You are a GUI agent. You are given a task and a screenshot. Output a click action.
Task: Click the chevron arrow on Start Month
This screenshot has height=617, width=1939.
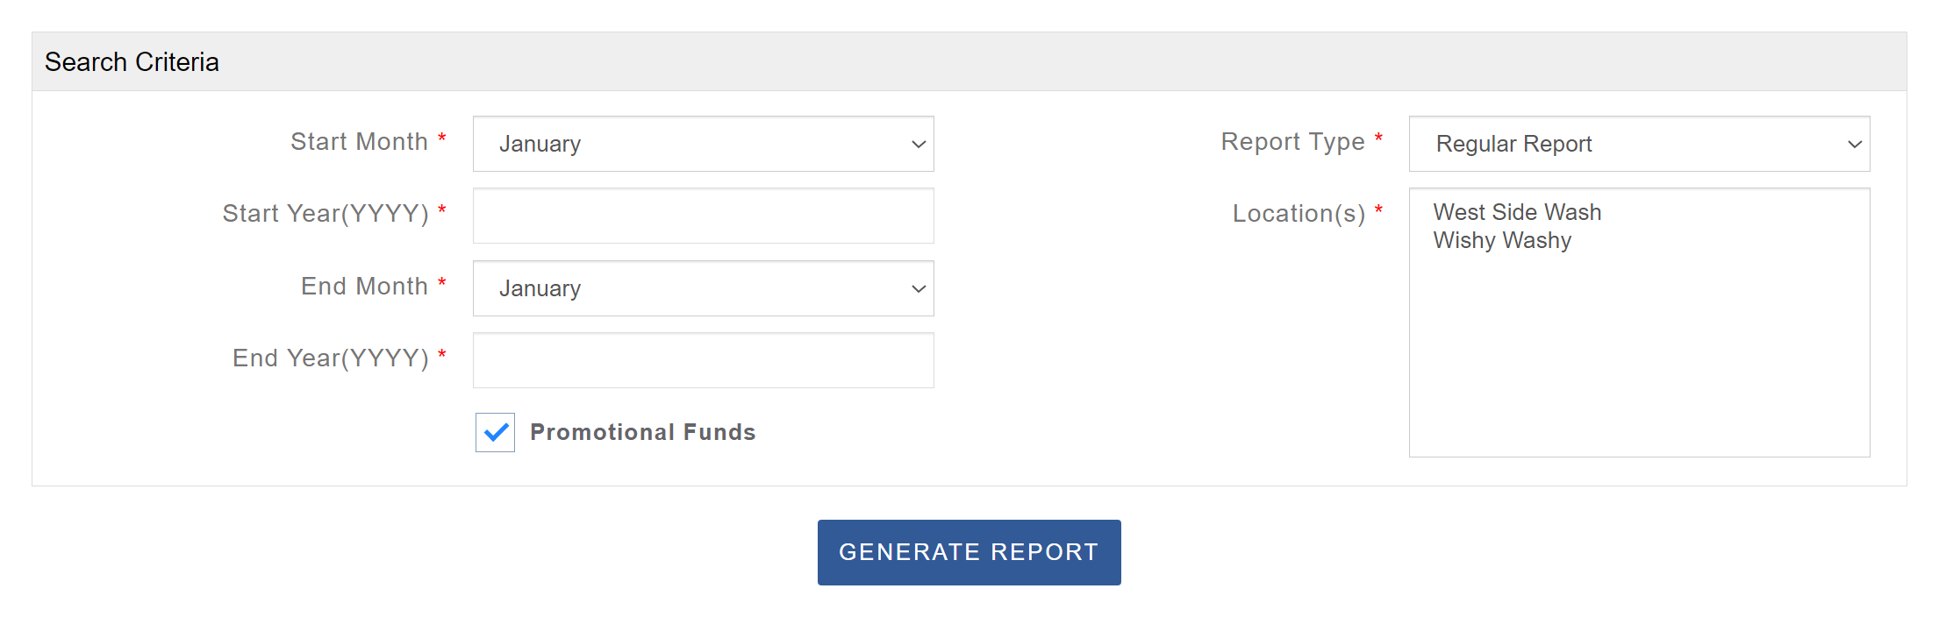point(918,145)
